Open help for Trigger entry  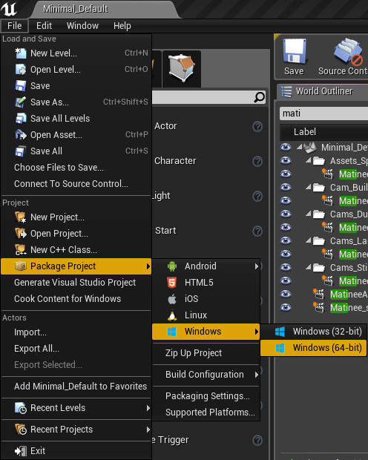pos(257,441)
